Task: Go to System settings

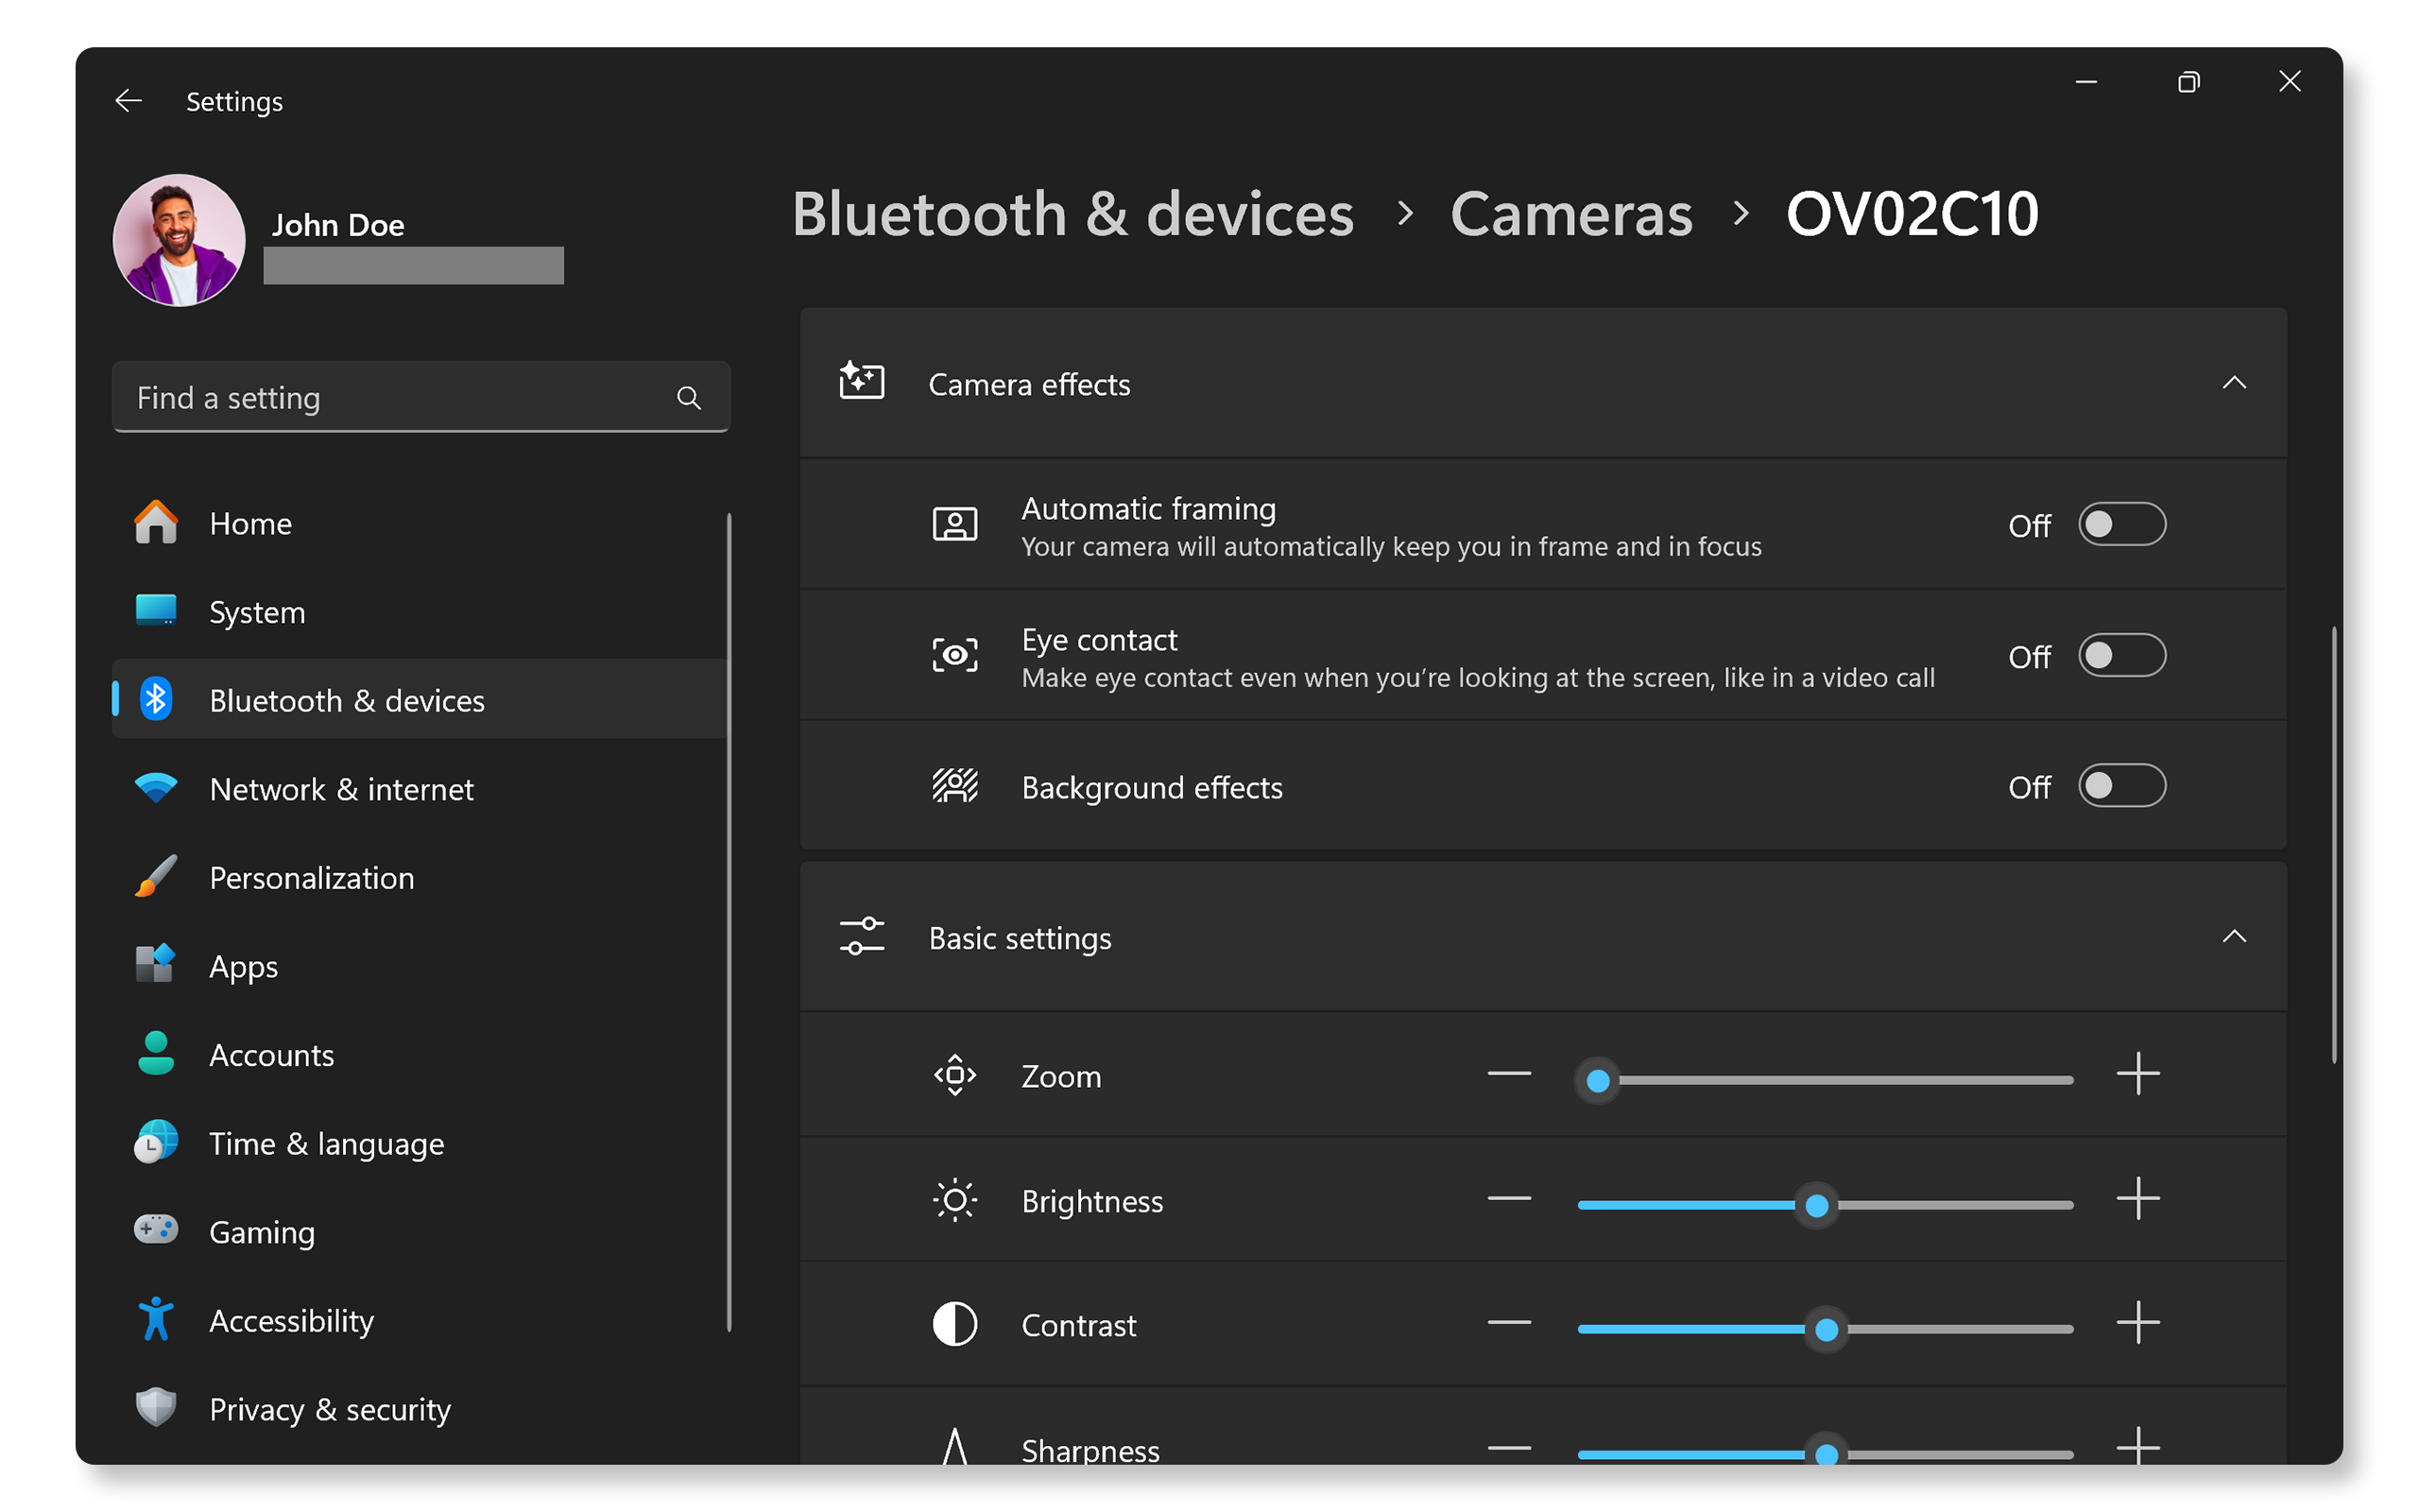Action: (420, 611)
